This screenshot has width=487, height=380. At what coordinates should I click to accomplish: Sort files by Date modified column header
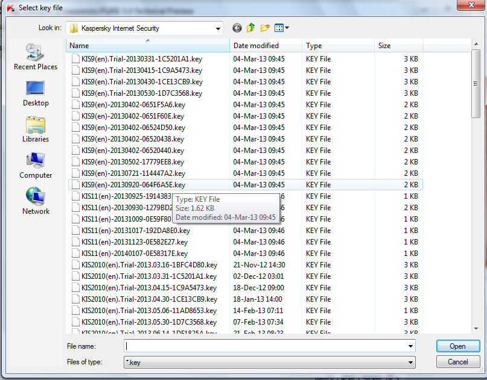pyautogui.click(x=266, y=46)
